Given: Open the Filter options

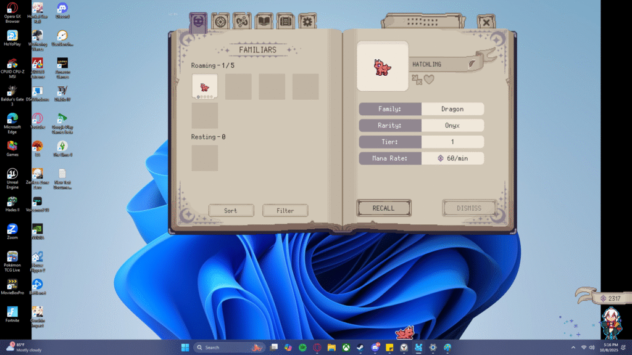Looking at the screenshot, I should (285, 211).
